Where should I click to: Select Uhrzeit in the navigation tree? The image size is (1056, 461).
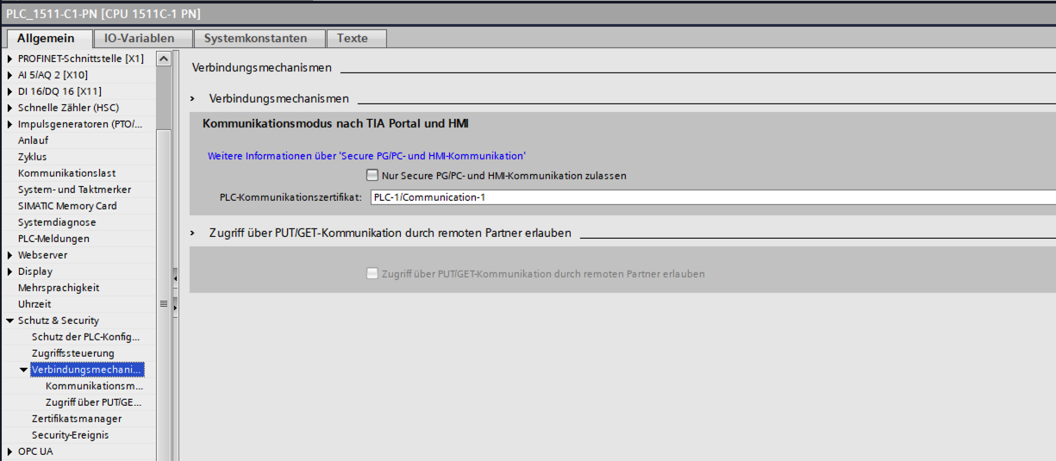click(x=34, y=304)
